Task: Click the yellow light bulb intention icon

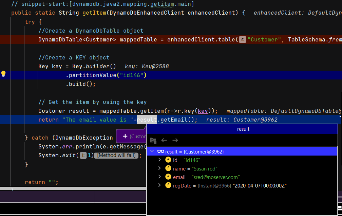Action: [x=3, y=74]
